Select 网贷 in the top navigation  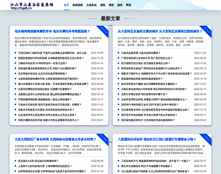click(129, 5)
